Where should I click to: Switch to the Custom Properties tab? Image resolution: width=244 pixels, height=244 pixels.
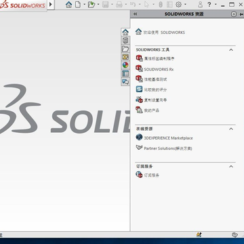pyautogui.click(x=125, y=73)
